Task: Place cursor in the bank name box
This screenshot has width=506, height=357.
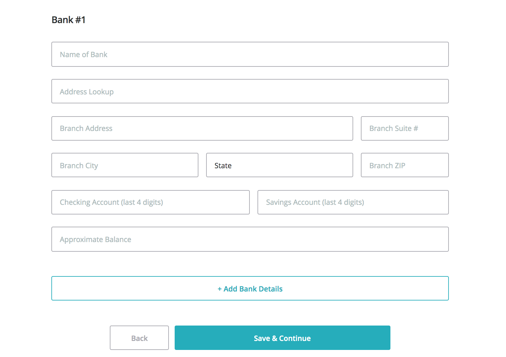Action: (x=250, y=54)
